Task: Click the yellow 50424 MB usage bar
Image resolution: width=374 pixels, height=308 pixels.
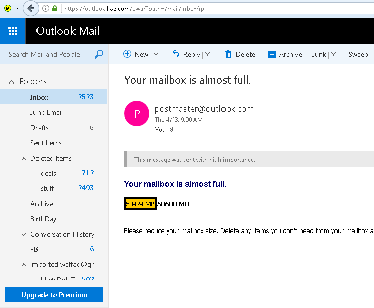Action: tap(140, 204)
